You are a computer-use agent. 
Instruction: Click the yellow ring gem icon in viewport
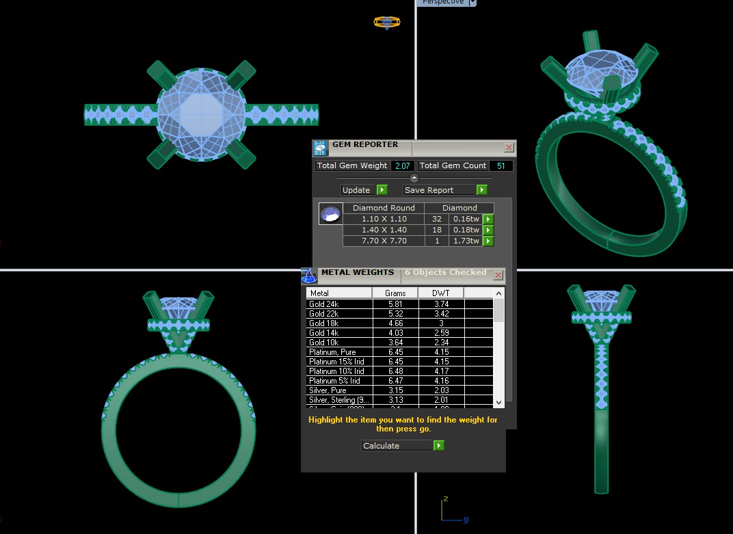(386, 23)
